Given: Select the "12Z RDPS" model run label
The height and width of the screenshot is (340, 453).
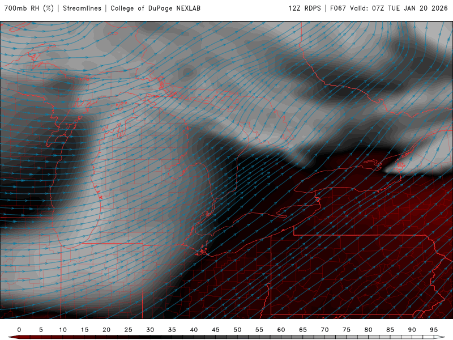Looking at the screenshot, I should click(x=305, y=8).
